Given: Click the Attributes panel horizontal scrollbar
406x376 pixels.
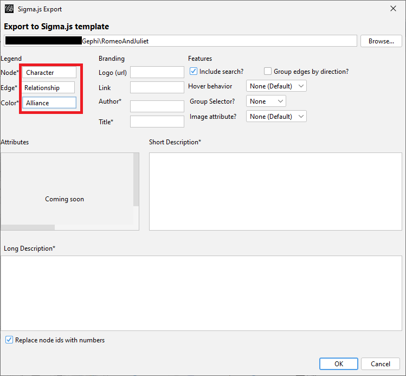Looking at the screenshot, I should point(28,227).
